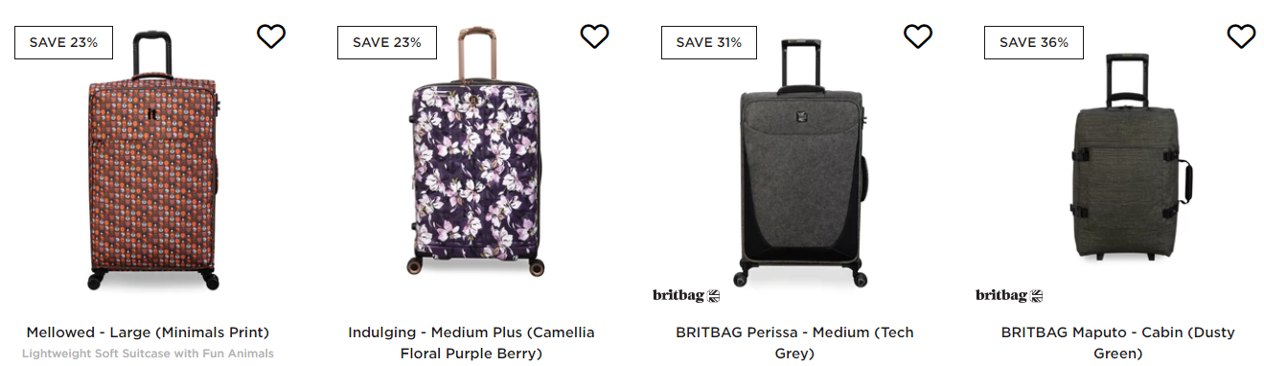
Task: Save BRITBAG Maputo Cabin with heart icon
Action: [x=1241, y=36]
